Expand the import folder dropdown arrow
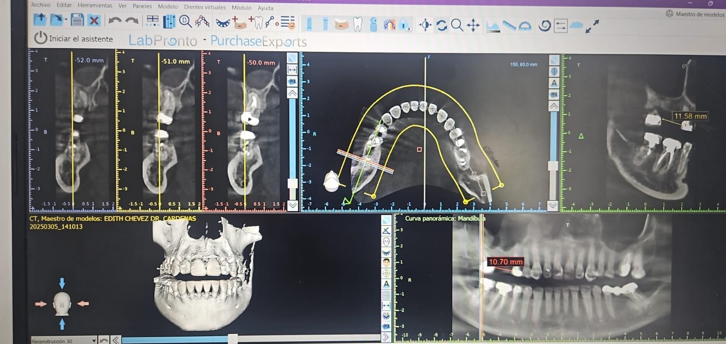 [66, 20]
